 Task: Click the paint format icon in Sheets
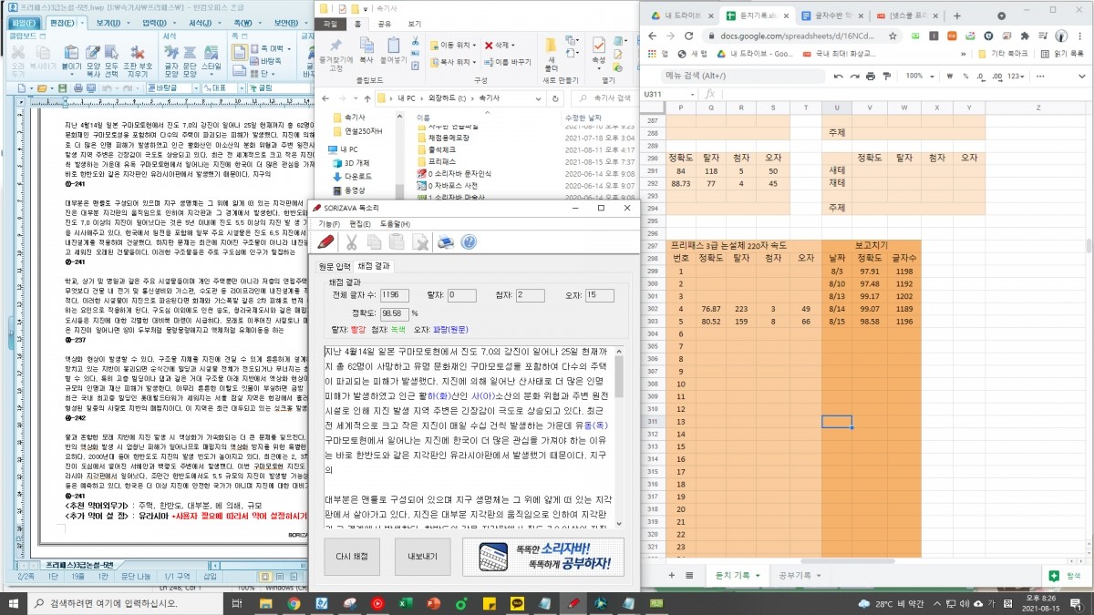pos(885,77)
